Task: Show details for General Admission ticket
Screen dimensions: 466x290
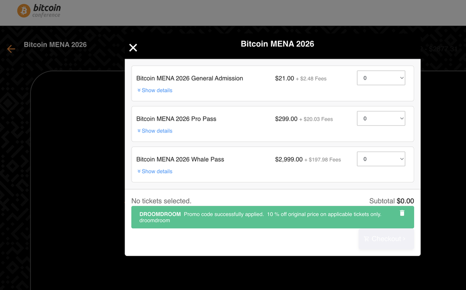Action: click(155, 90)
